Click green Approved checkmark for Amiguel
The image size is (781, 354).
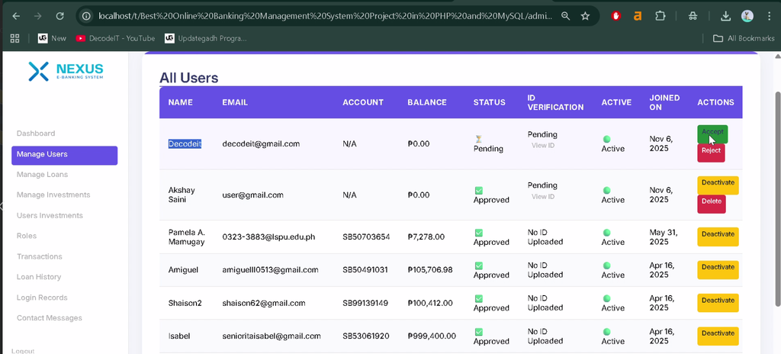click(479, 265)
